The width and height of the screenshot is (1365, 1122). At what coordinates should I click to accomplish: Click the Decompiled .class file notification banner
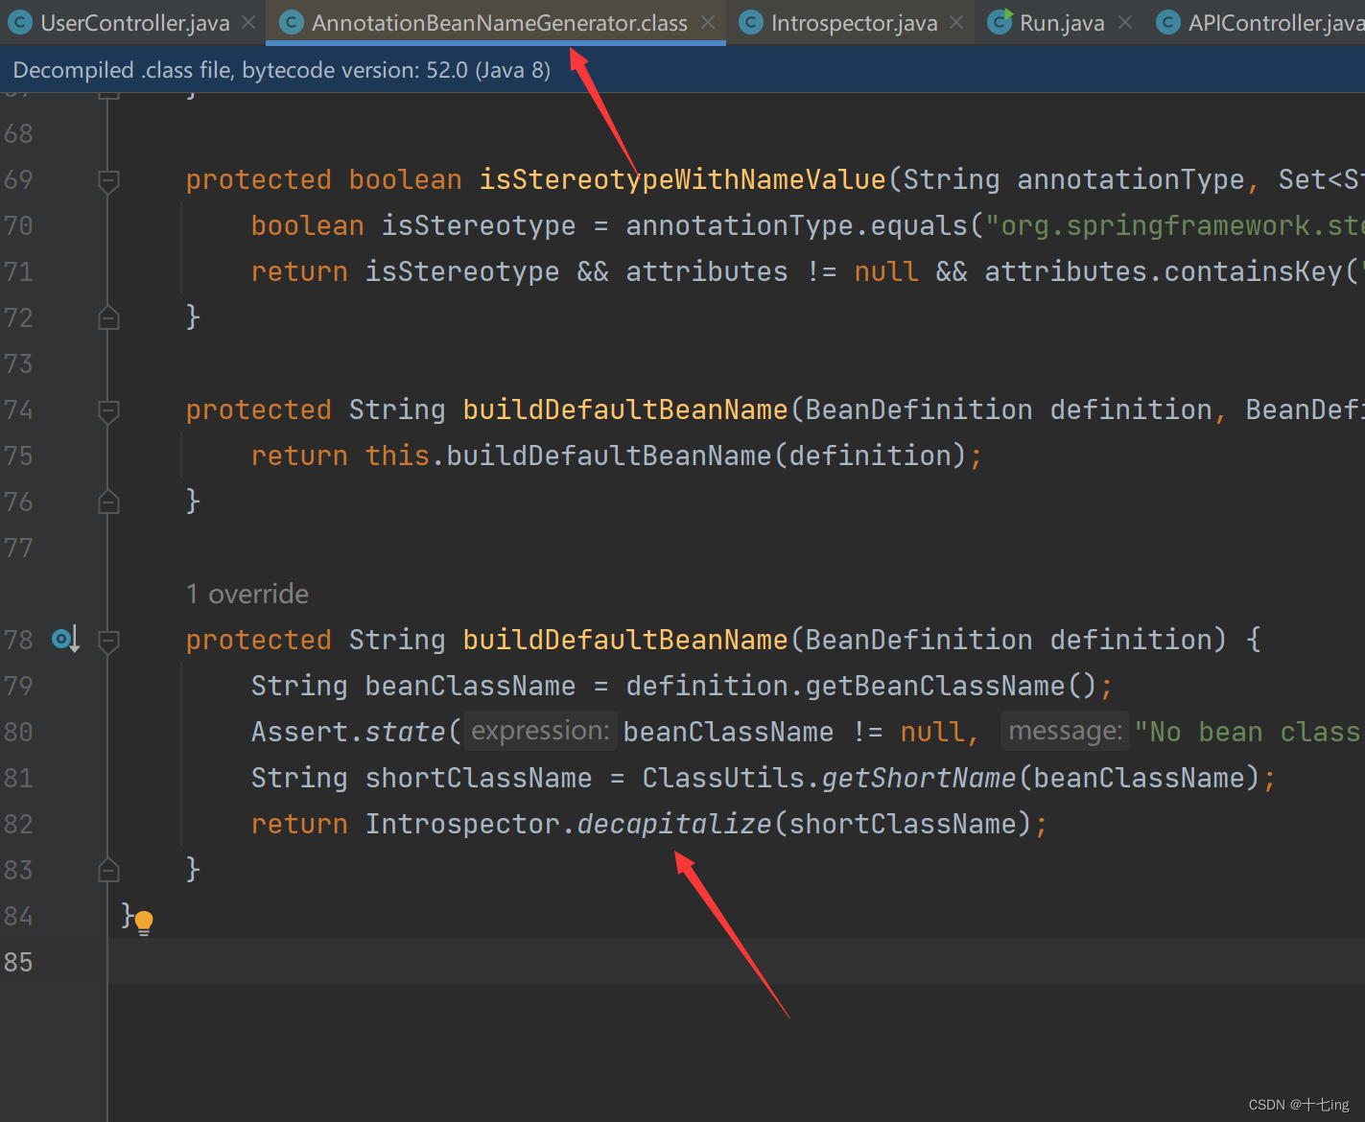point(682,70)
